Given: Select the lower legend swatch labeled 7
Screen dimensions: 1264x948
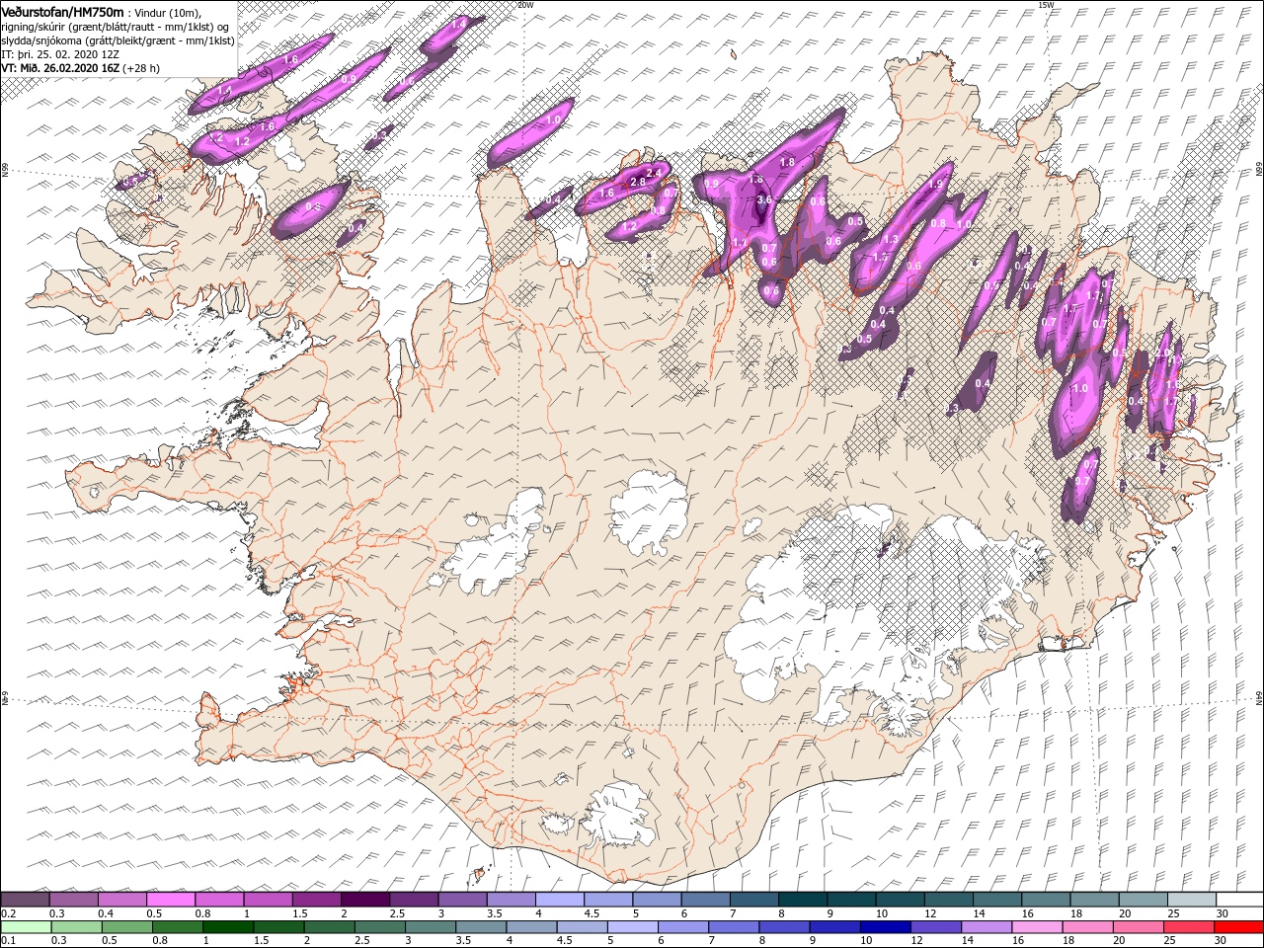Looking at the screenshot, I should tap(733, 926).
